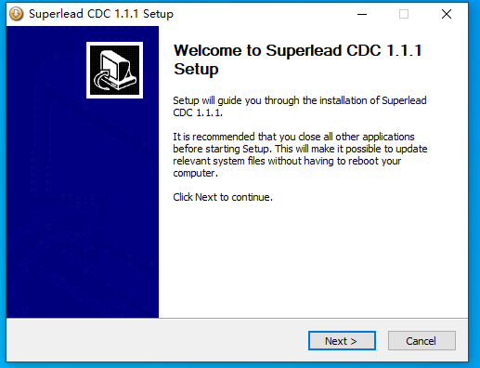Minimize the Superlead CDC Setup window
Screen dimensions: 480x368
[x=362, y=14]
